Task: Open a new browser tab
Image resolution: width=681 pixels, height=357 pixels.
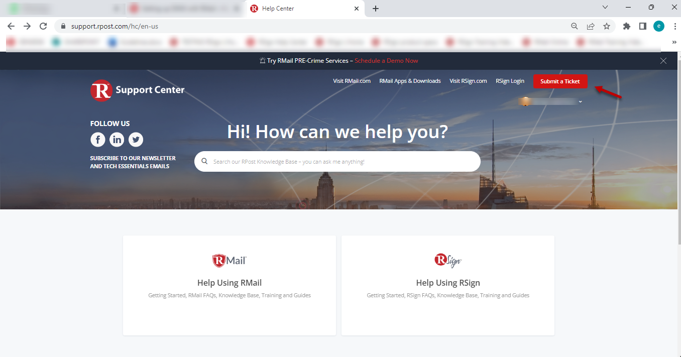Action: [376, 9]
